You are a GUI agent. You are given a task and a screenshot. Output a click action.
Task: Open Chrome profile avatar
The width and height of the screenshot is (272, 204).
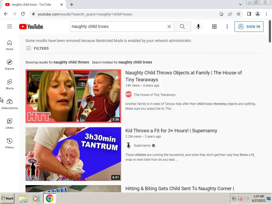258,14
